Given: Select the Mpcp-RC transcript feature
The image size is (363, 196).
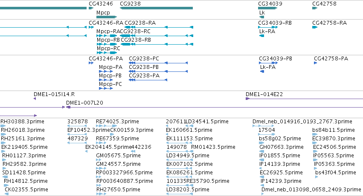Looking at the screenshot, I should pos(107,53).
